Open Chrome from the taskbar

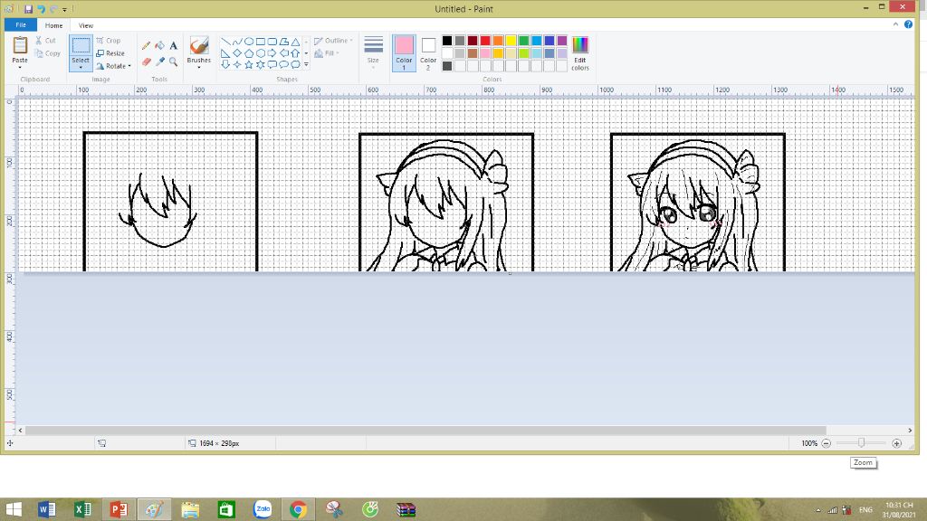point(298,509)
